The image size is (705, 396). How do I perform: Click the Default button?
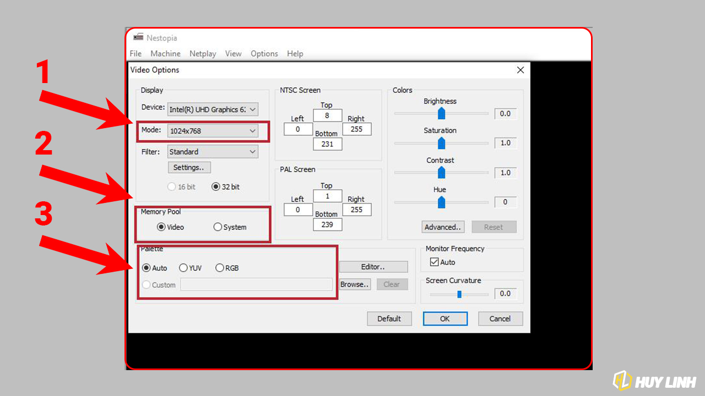(389, 318)
